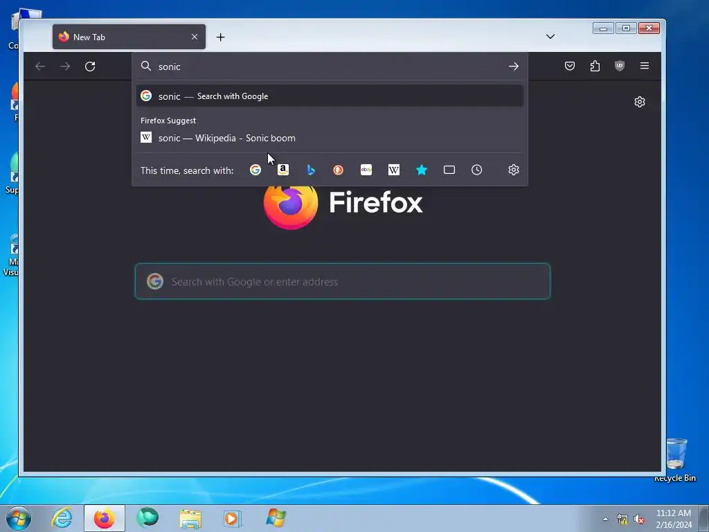Open new tab page settings gear
The height and width of the screenshot is (532, 709).
click(x=639, y=102)
